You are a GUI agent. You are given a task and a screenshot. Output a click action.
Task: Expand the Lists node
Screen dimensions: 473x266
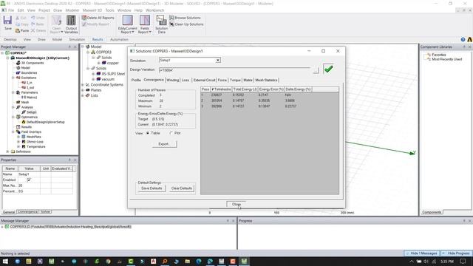pos(83,95)
